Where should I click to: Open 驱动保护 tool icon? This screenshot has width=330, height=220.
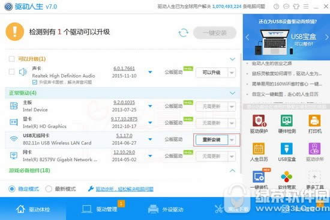pyautogui.click(x=259, y=121)
